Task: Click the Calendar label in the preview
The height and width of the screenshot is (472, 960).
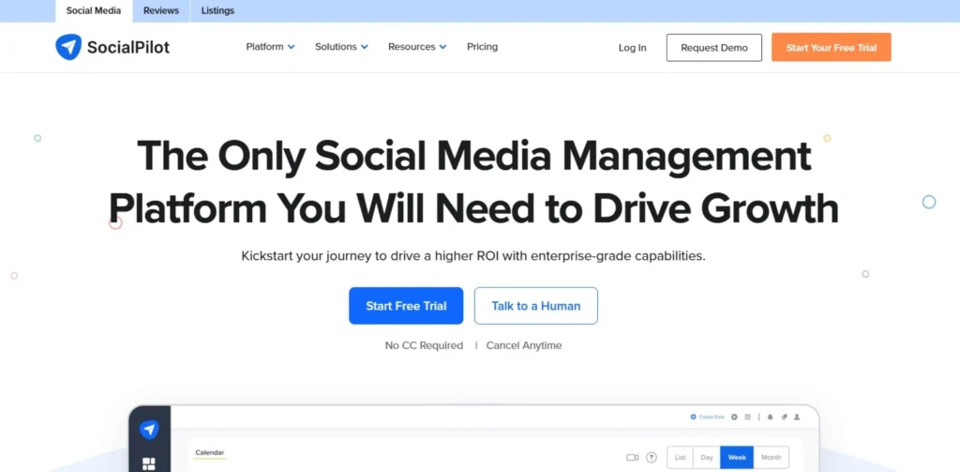Action: (x=209, y=452)
